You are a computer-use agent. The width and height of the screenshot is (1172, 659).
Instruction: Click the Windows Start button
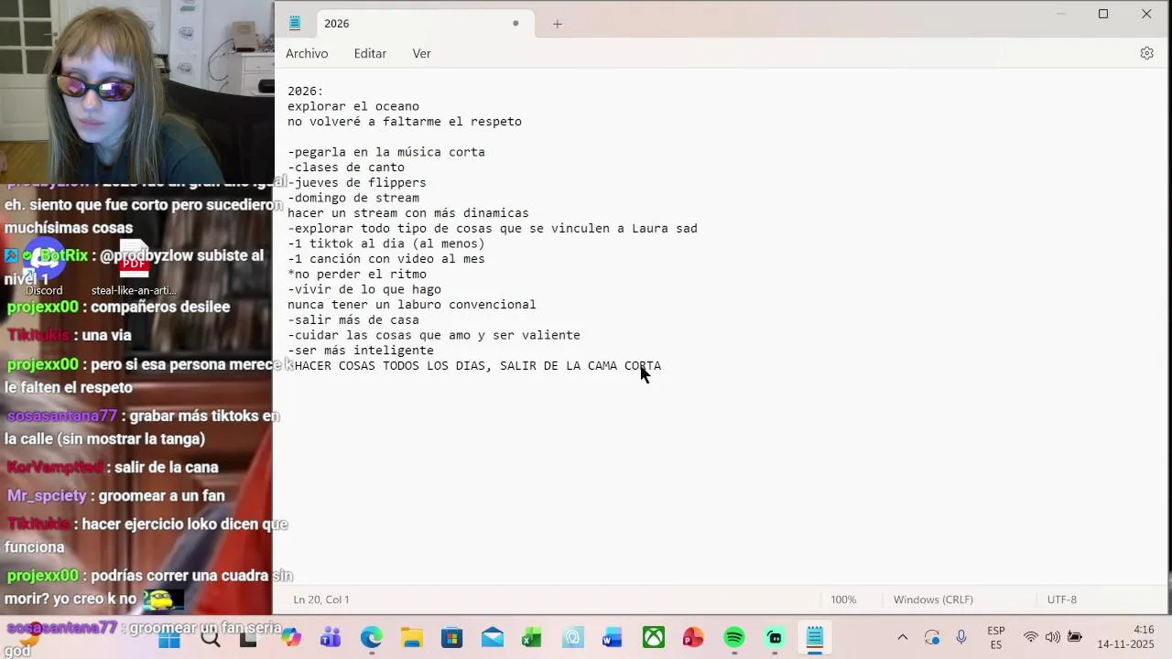[x=169, y=638]
